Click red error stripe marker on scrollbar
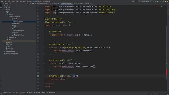The width and height of the screenshot is (169, 95). (x=166, y=72)
